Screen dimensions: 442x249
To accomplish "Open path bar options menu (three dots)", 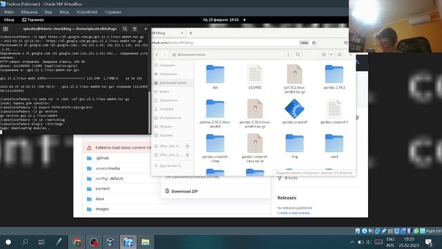I will point(288,55).
